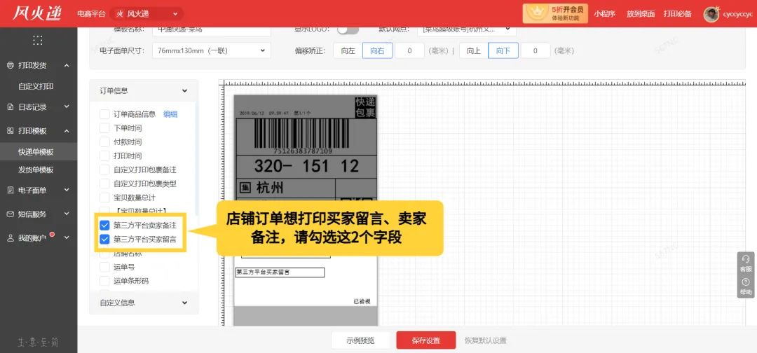
Task: Expand the 自定义信息 section
Action: pos(184,303)
